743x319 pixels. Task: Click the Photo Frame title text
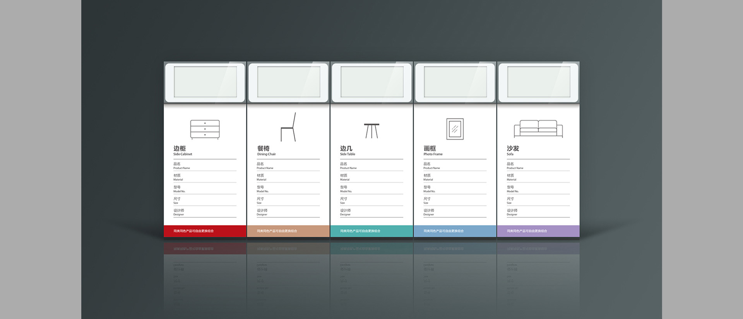433,151
